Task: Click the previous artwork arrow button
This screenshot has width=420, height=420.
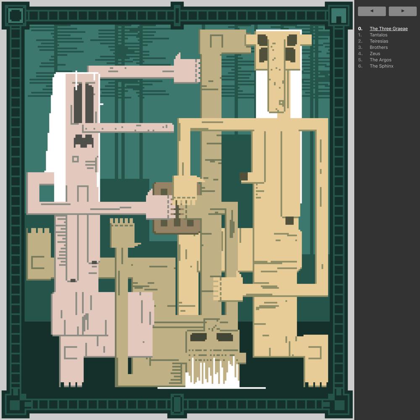Action: (372, 11)
